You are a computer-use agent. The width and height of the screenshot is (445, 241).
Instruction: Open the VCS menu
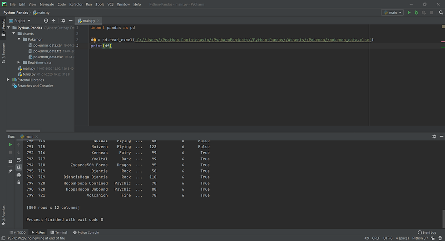point(110,4)
